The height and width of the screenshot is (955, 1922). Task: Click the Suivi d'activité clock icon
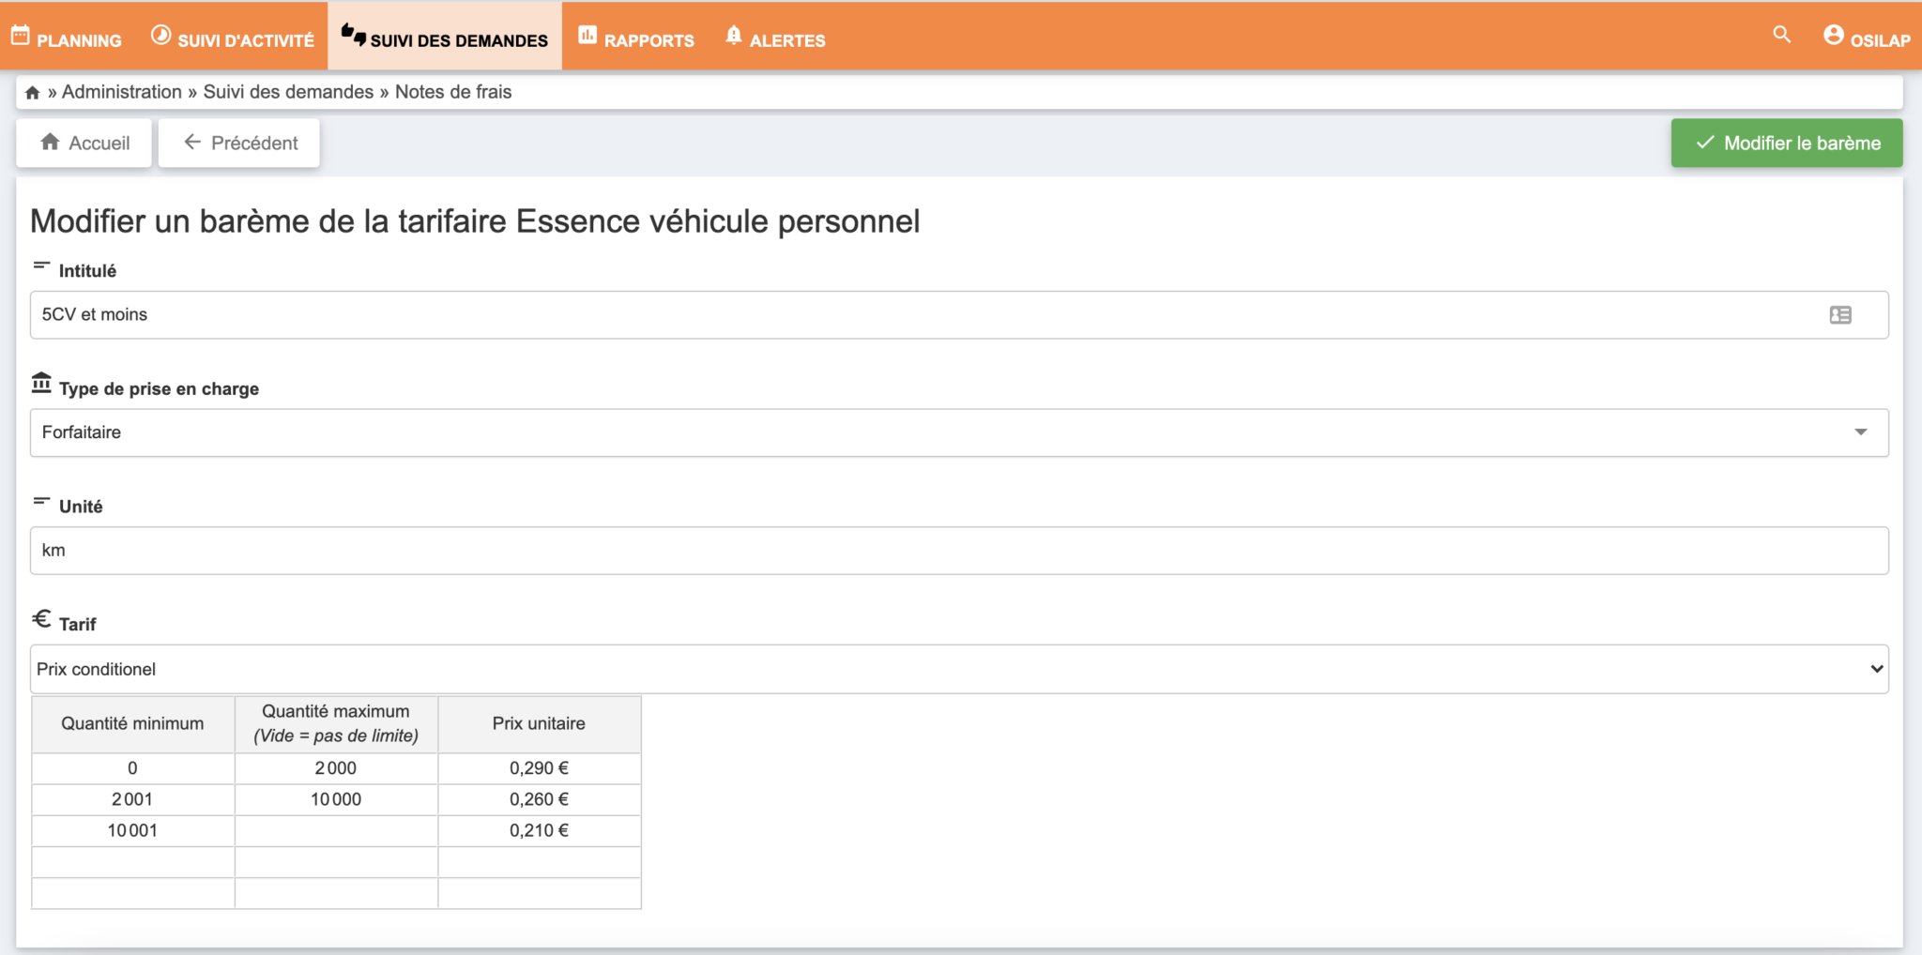coord(161,36)
